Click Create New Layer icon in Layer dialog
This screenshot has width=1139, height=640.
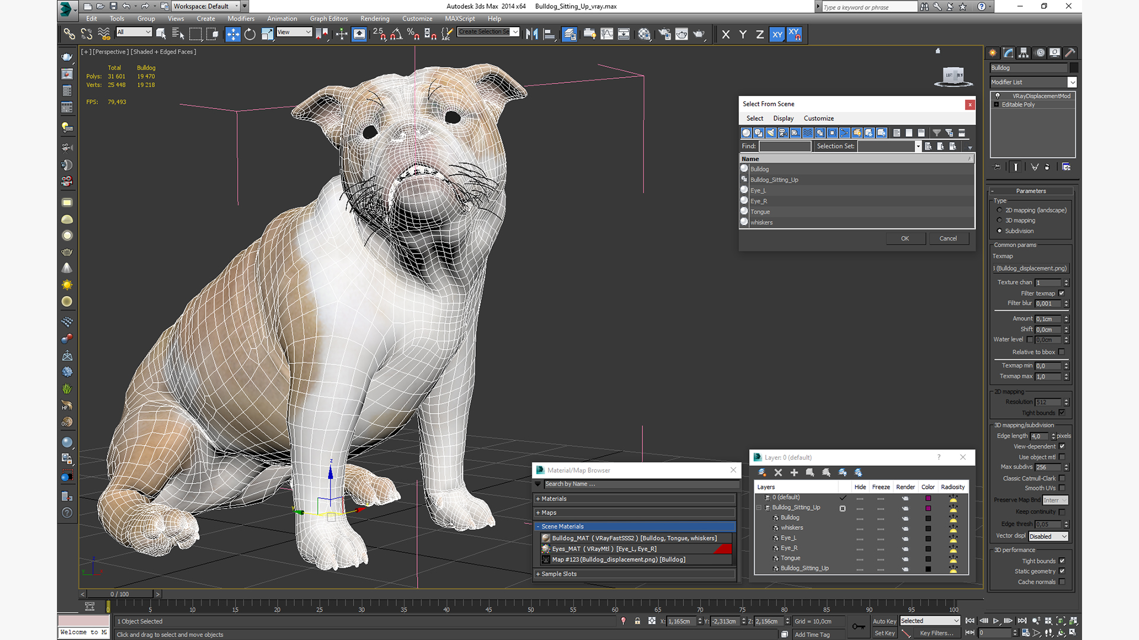point(762,472)
